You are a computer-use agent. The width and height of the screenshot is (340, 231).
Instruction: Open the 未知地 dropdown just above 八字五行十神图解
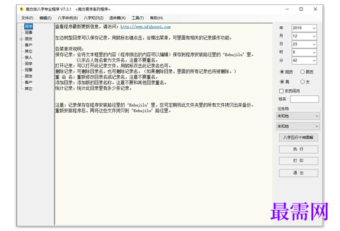coord(298,126)
